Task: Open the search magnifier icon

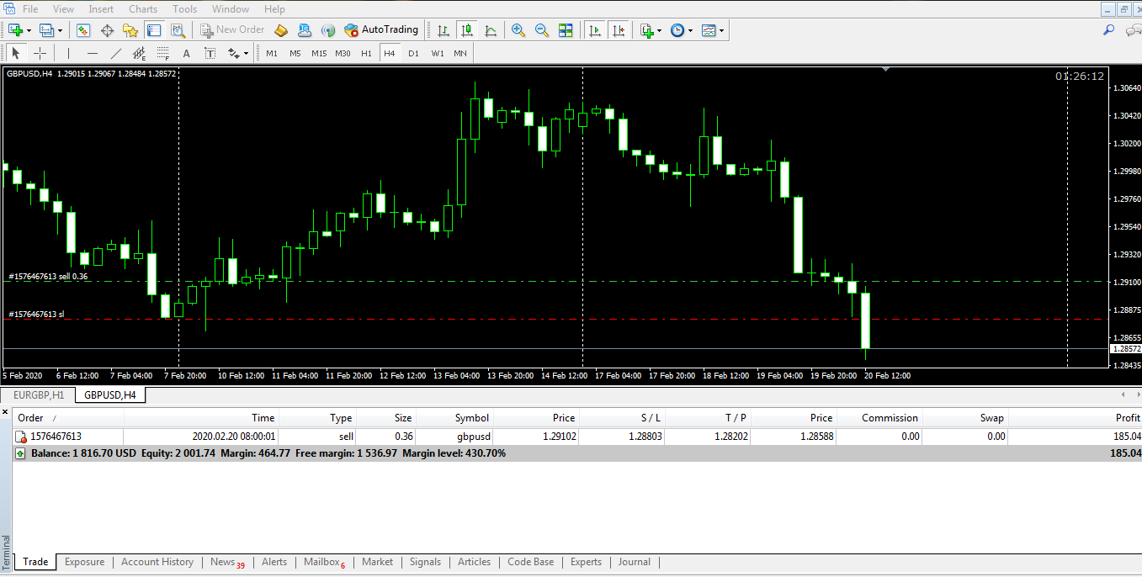Action: click(x=1108, y=29)
